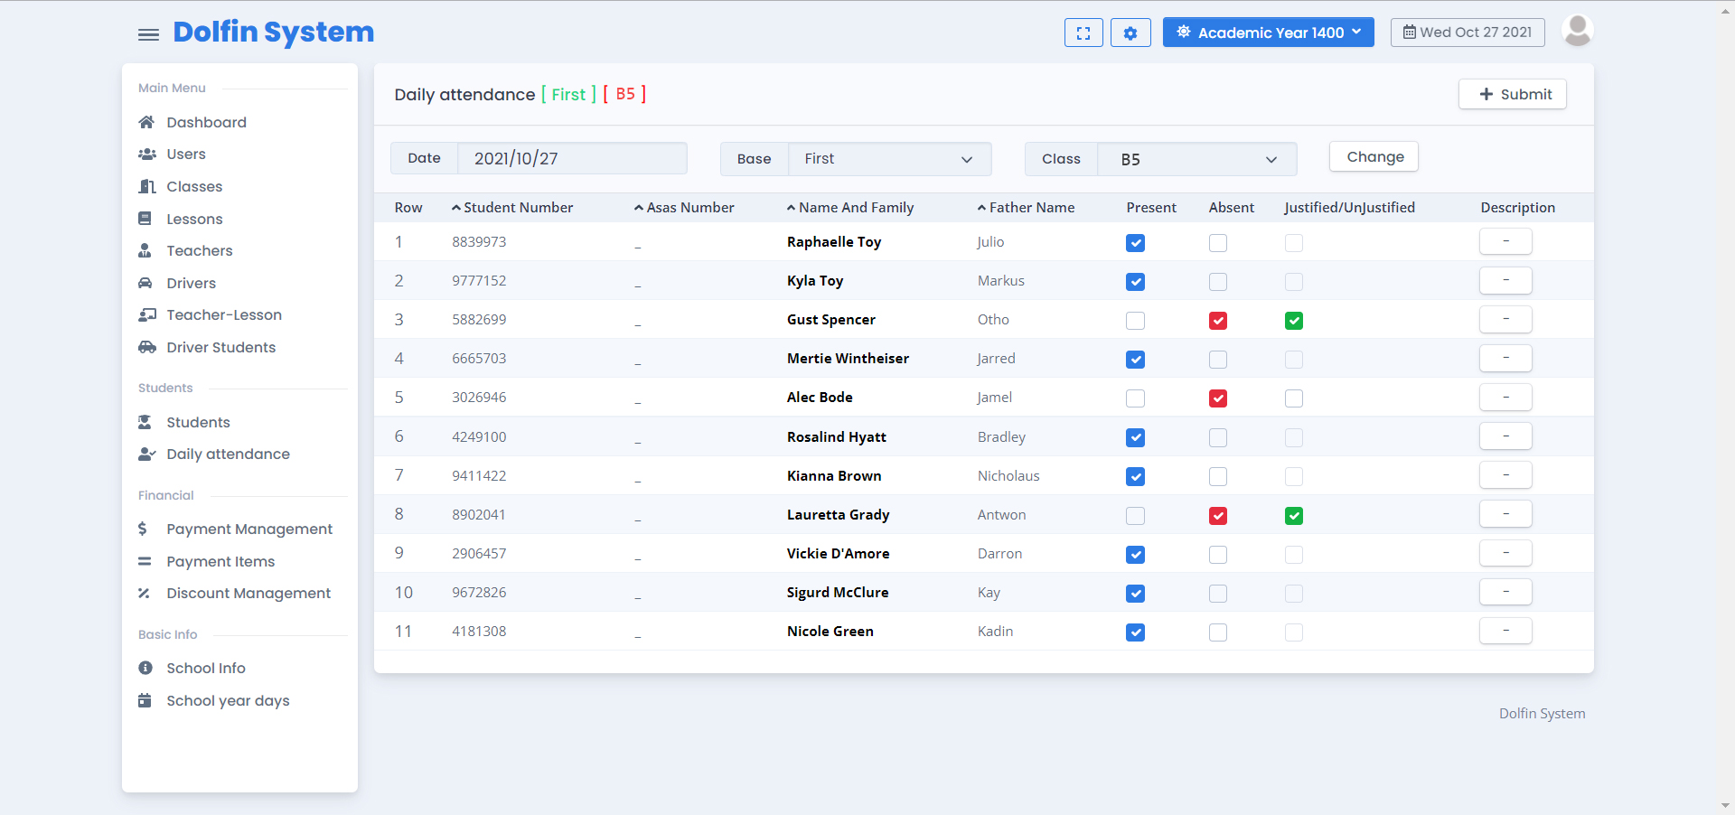Check Absent for Sigurd McClure
1735x815 pixels.
pyautogui.click(x=1218, y=594)
